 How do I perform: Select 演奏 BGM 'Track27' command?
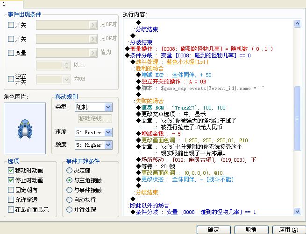[x=181, y=108]
